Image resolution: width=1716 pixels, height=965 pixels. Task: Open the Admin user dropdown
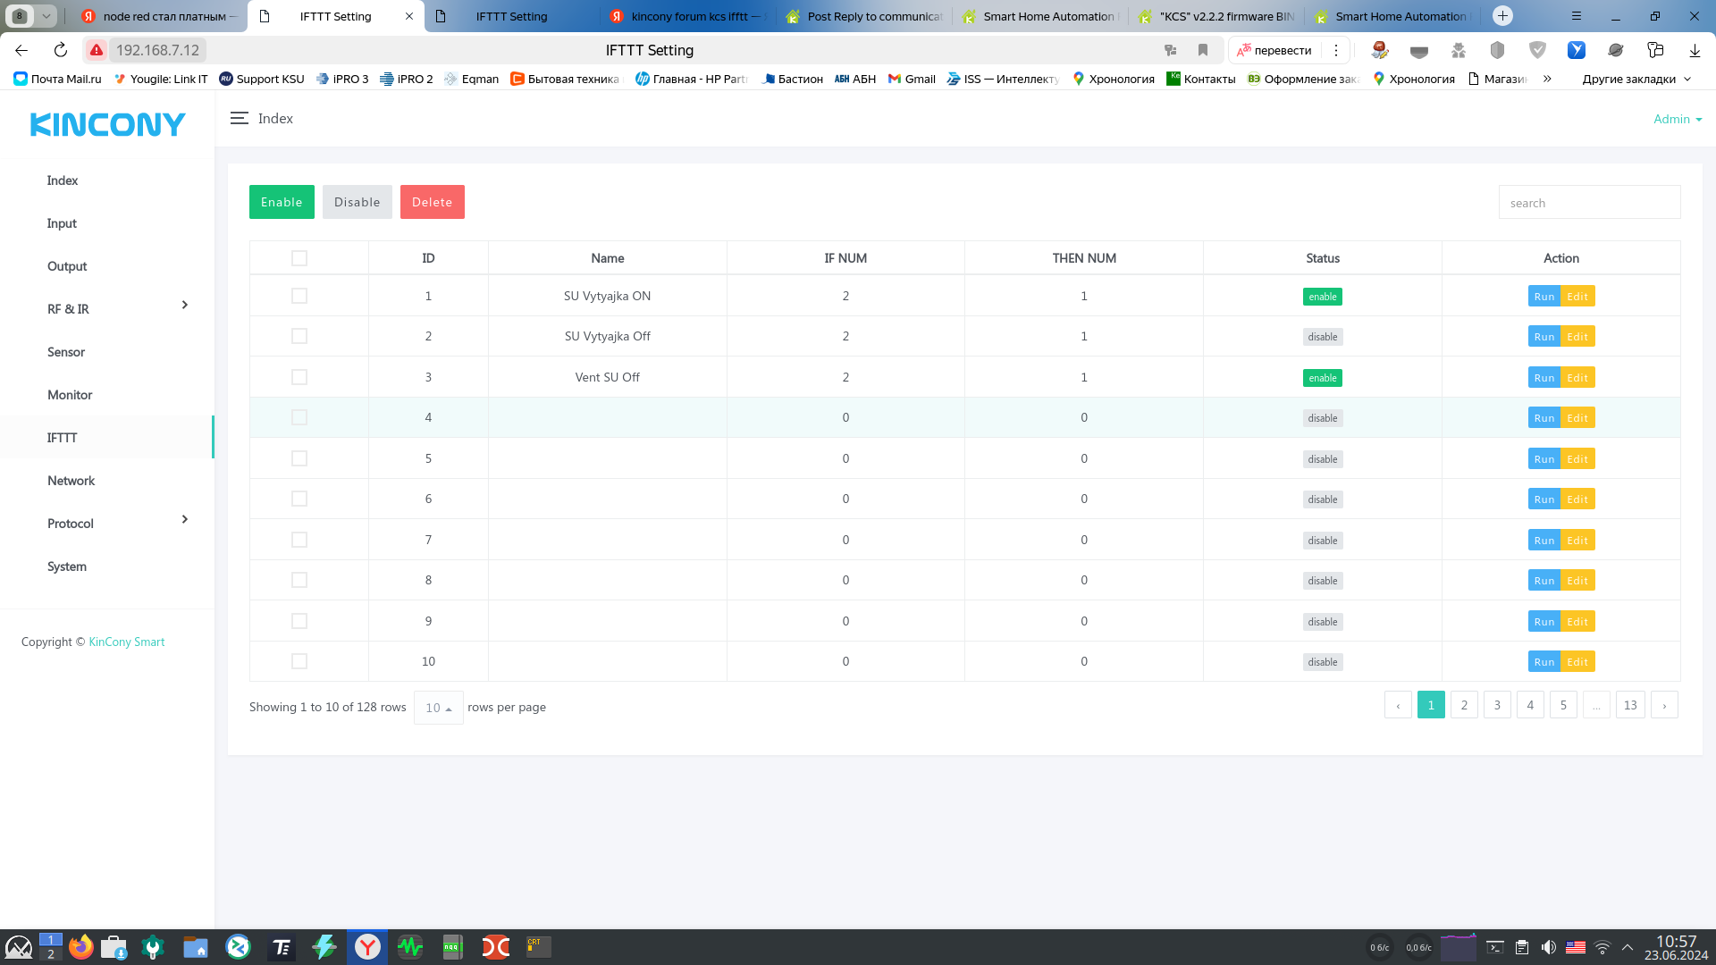[x=1677, y=119]
